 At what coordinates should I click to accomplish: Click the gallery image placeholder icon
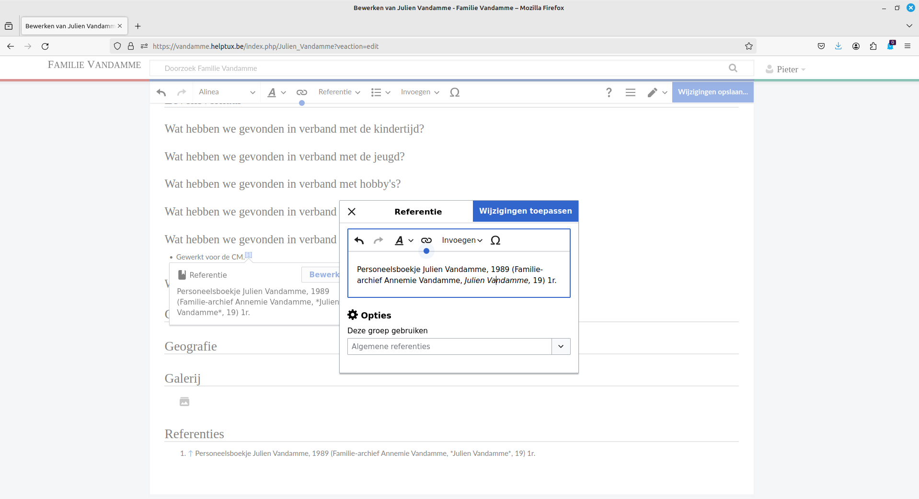pos(184,402)
